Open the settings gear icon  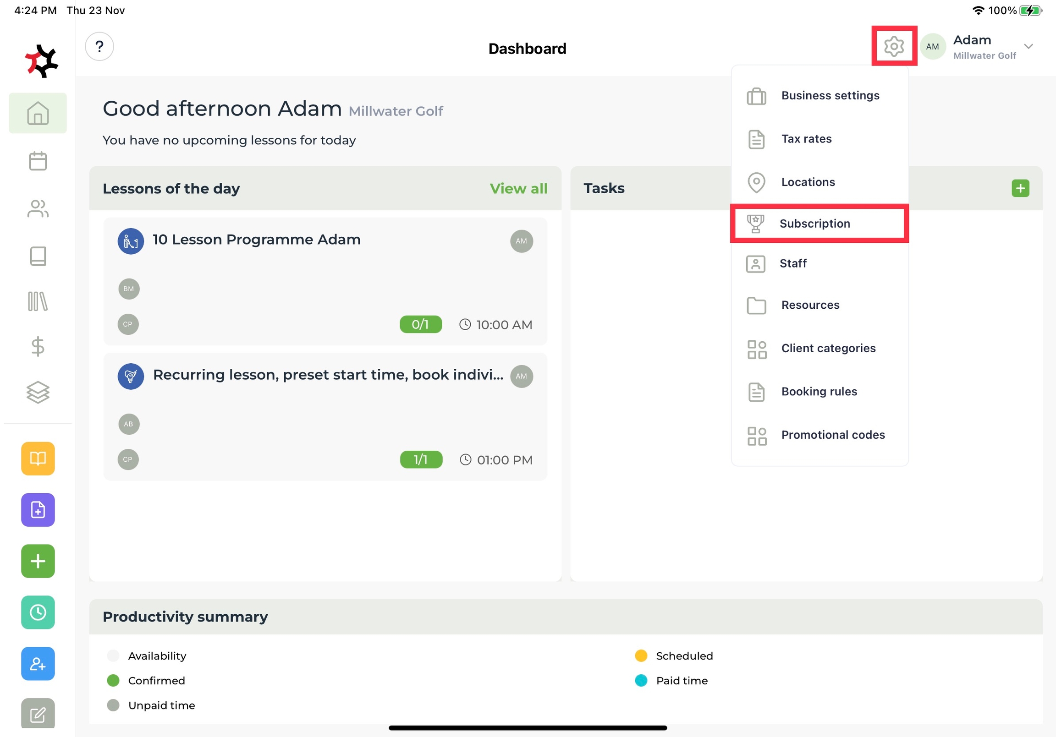893,46
